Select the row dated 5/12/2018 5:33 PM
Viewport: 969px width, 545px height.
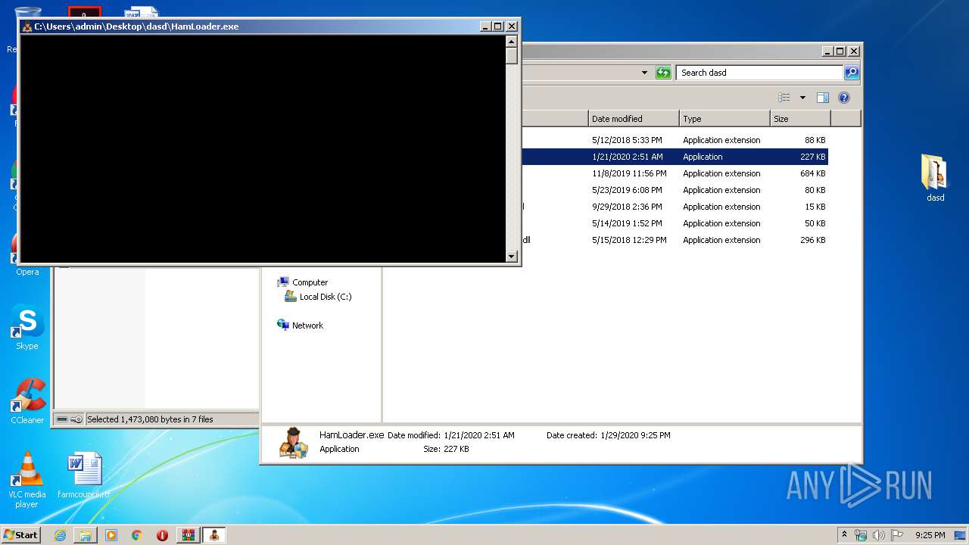point(674,140)
